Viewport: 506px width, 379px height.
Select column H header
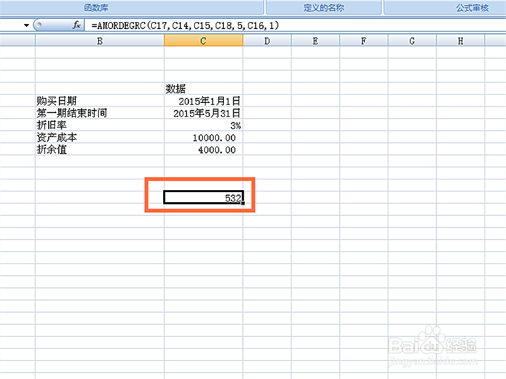[460, 41]
